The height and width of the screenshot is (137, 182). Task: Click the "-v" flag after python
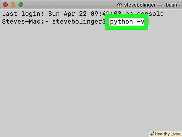(140, 22)
